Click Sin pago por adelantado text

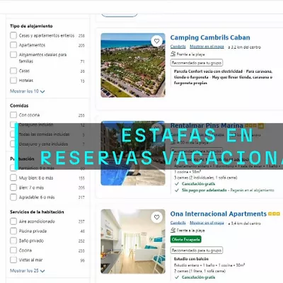coord(204,190)
